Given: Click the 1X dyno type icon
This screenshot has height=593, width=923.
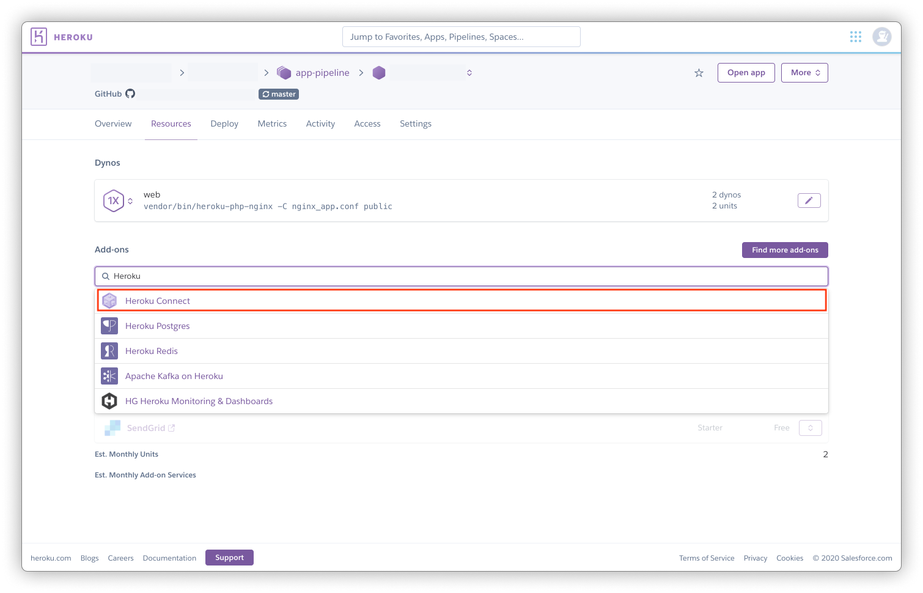Looking at the screenshot, I should (114, 201).
